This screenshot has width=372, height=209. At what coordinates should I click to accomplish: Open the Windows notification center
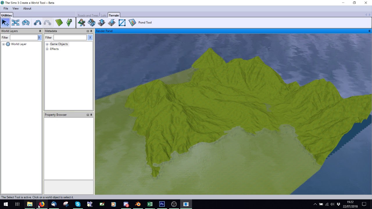coord(364,204)
